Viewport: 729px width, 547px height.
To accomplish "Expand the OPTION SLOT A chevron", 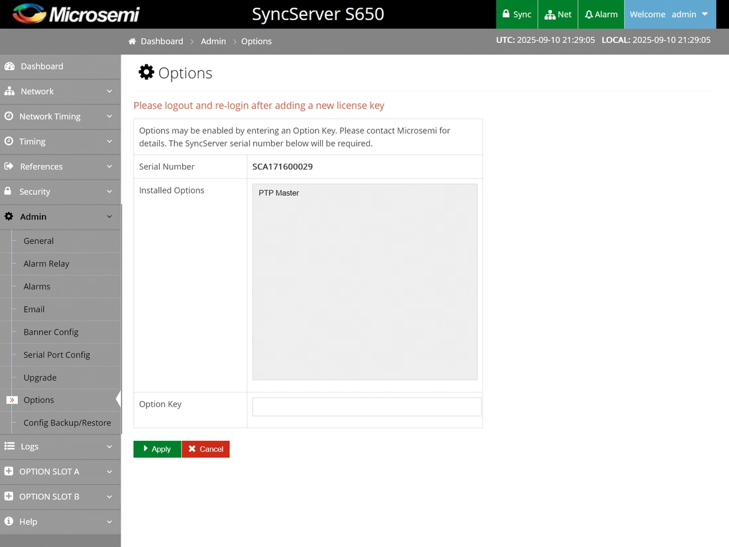I will 109,471.
